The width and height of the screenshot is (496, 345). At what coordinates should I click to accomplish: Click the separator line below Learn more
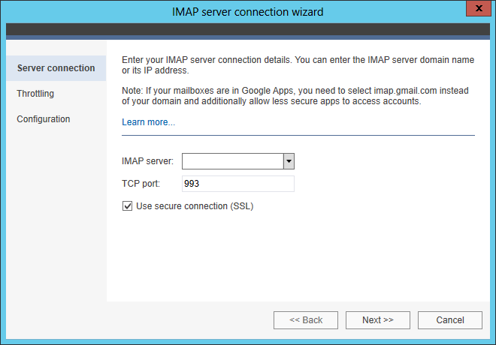point(298,136)
